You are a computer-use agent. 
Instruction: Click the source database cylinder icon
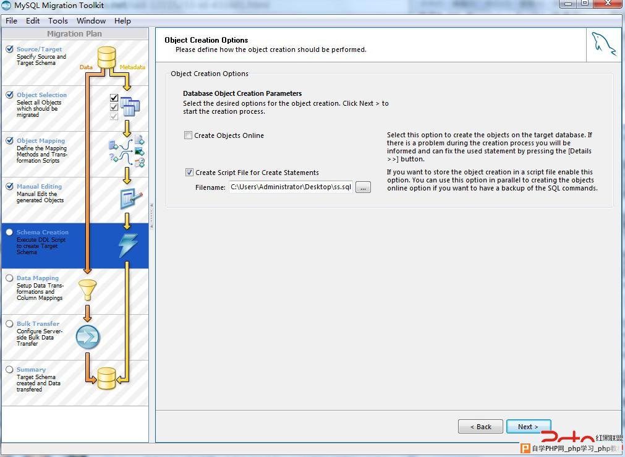106,58
